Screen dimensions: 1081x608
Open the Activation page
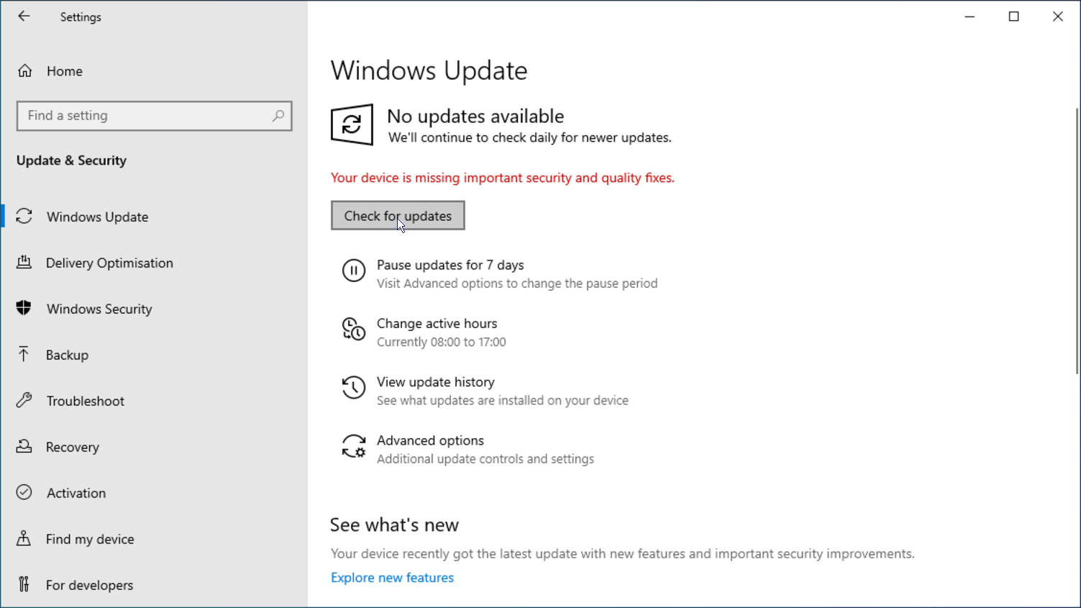tap(76, 493)
